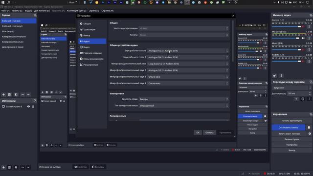
Task: Open Windows taskbar search
Action: [9, 2]
